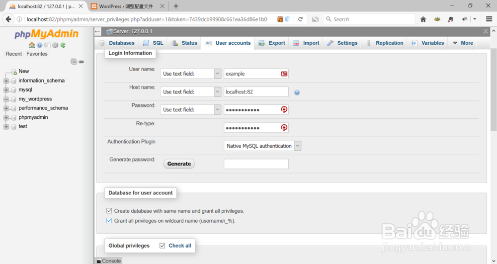Expand the performance_schema database node

(x=6, y=108)
